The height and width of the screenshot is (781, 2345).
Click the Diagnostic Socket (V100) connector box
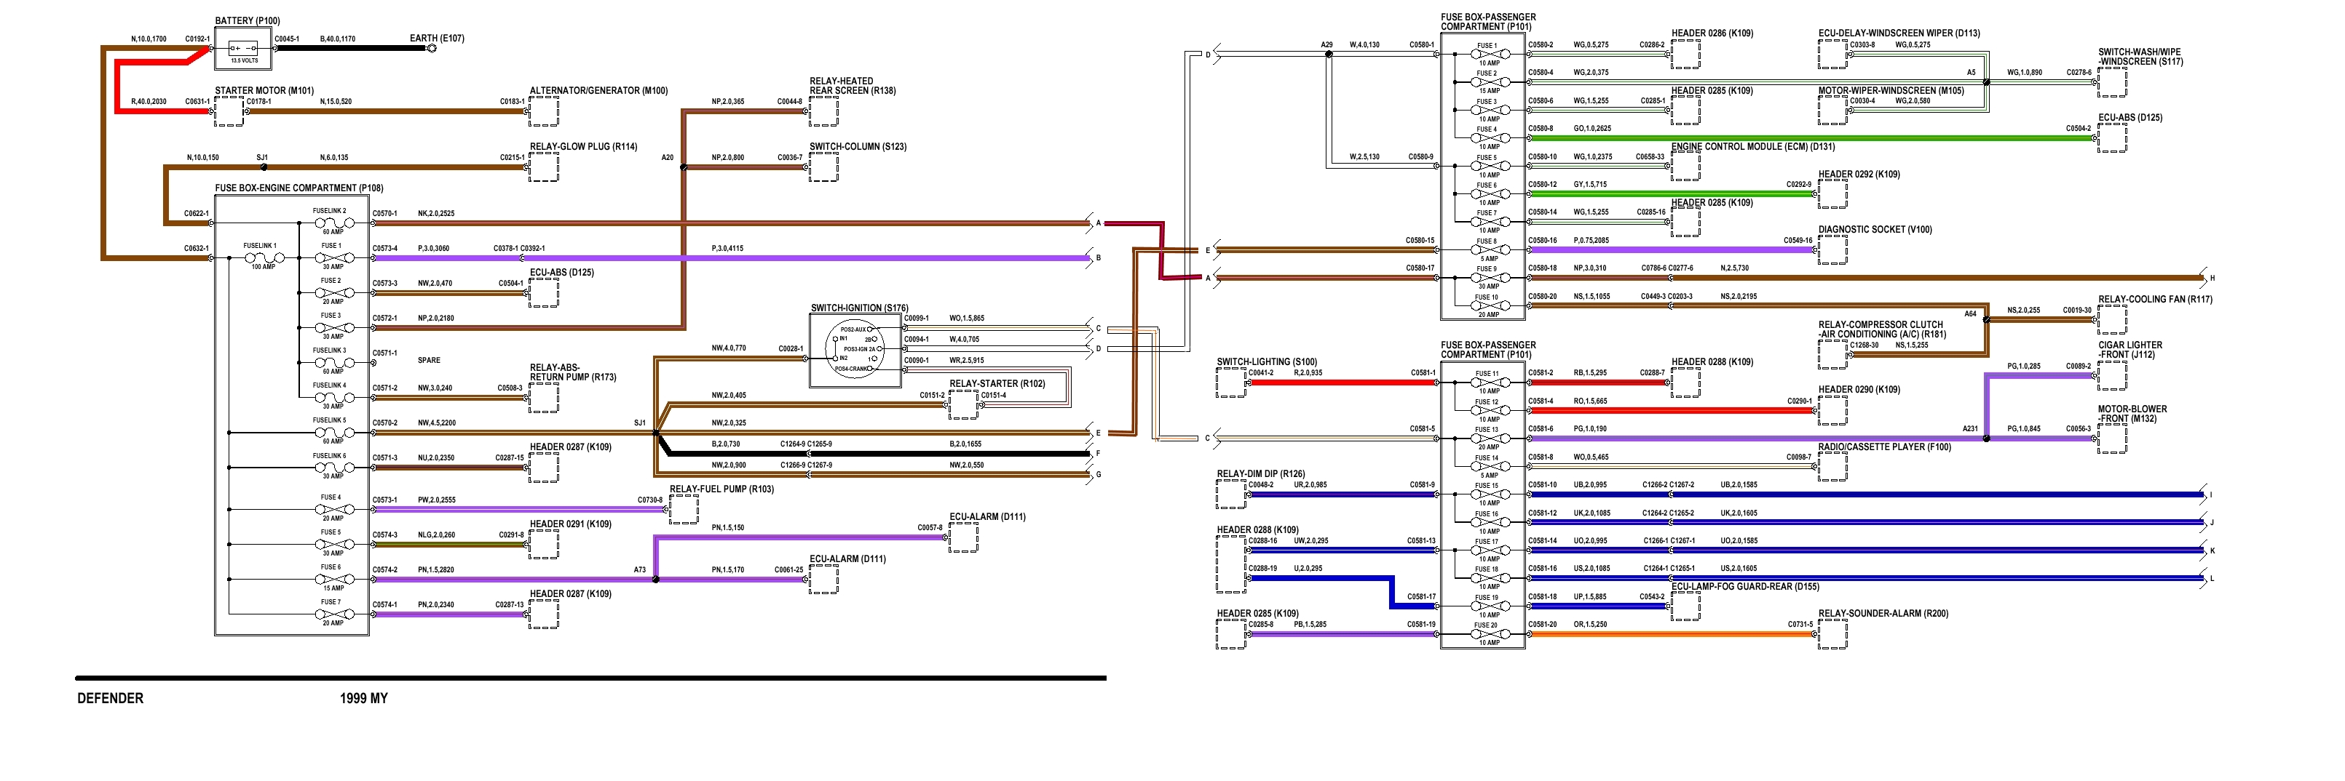[x=1832, y=250]
